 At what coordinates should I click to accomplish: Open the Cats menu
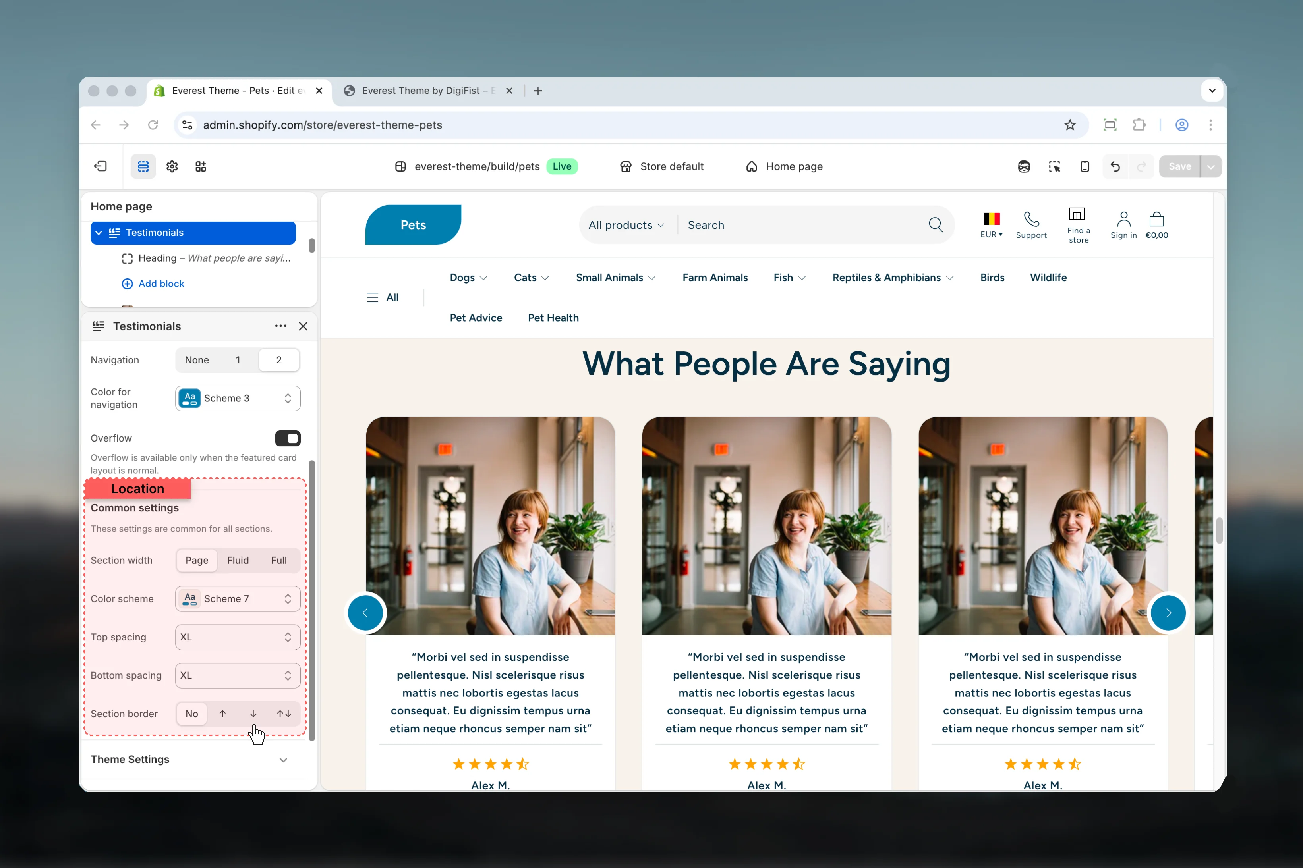[x=531, y=277]
